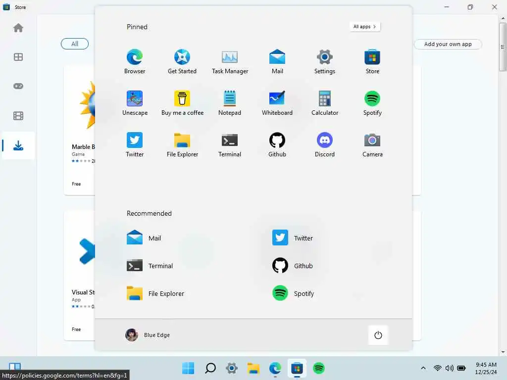This screenshot has width=507, height=380.
Task: Open pinned File Explorer icon
Action: tap(182, 144)
